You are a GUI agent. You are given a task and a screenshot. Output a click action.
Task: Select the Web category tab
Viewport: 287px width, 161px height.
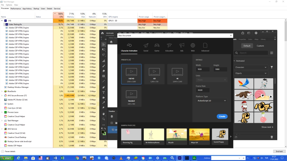pyautogui.click(x=193, y=48)
